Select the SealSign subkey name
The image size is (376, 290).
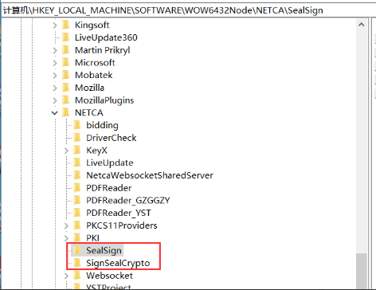[x=104, y=250]
